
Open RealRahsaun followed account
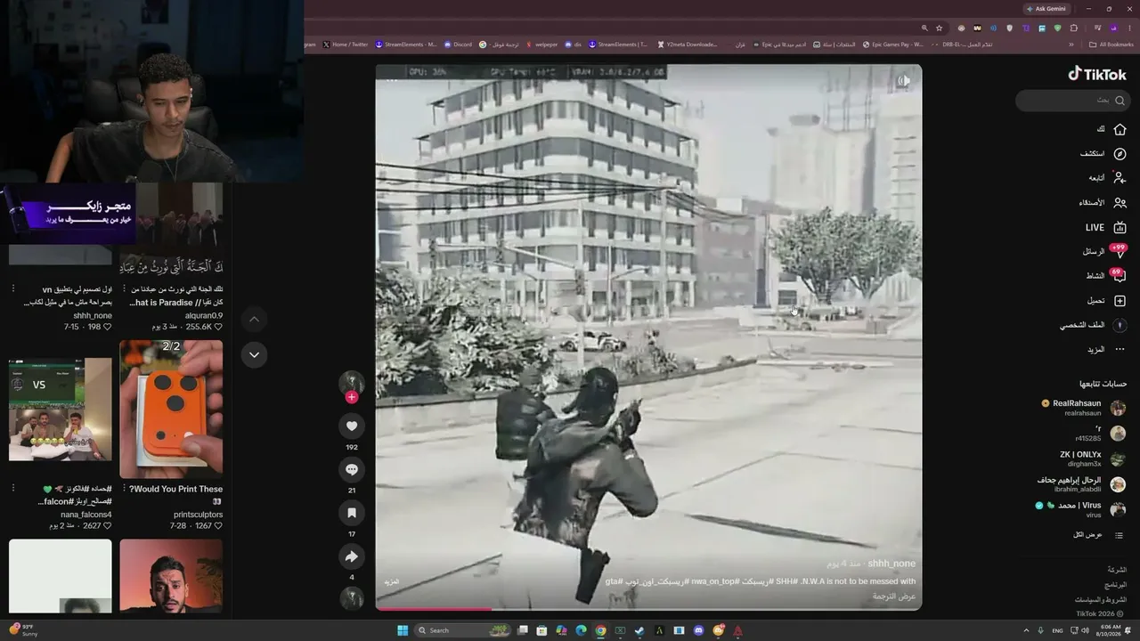click(1084, 408)
